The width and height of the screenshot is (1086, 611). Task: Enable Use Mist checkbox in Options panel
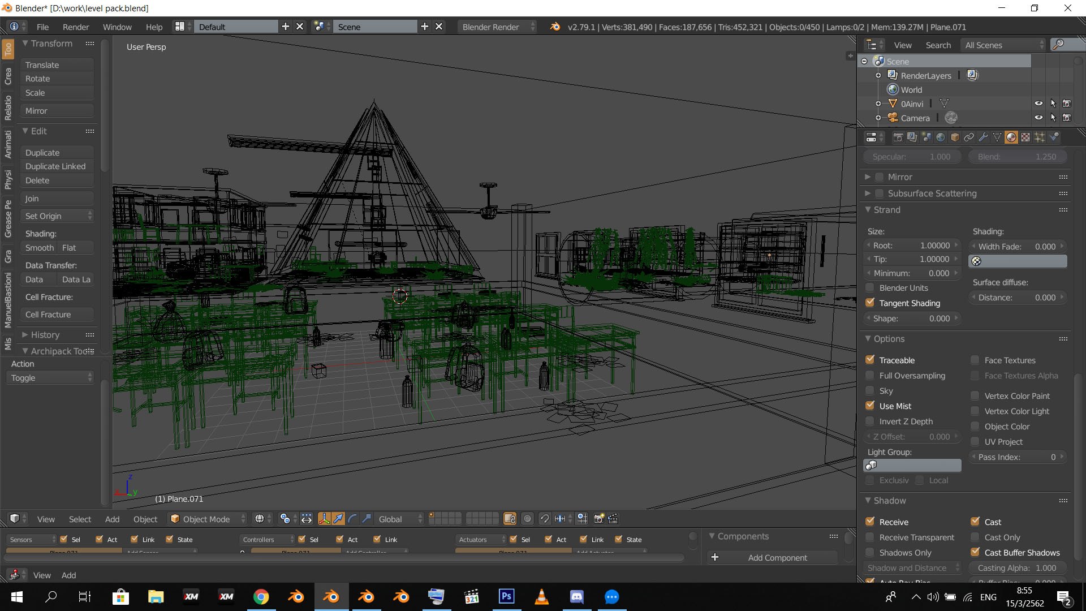coord(870,406)
